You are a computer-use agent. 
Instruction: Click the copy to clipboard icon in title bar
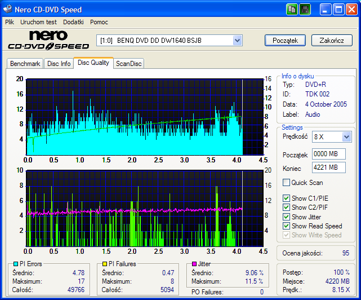(292, 10)
